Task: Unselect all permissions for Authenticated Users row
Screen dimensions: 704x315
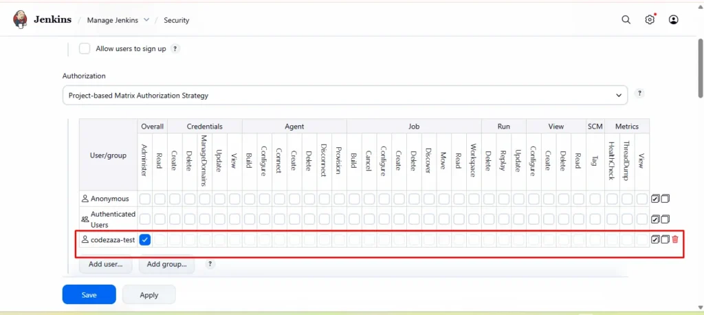Action: tap(665, 219)
